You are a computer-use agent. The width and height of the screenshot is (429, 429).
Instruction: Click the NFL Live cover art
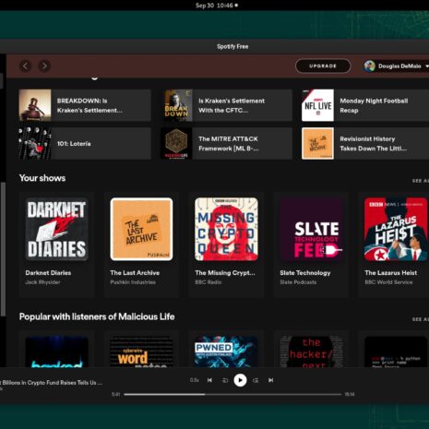click(x=317, y=105)
